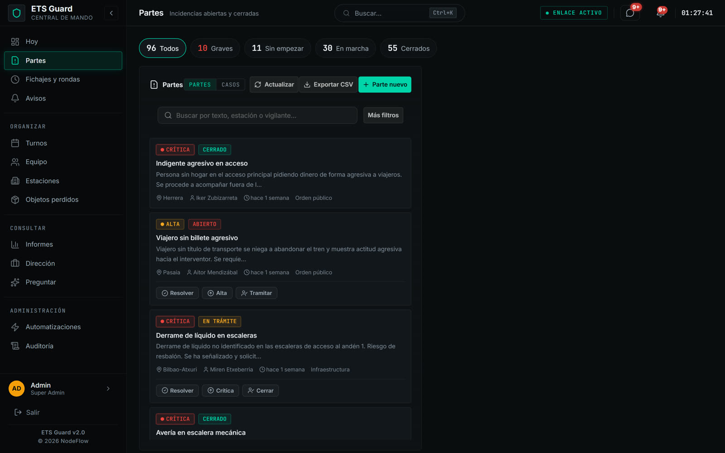Screen dimensions: 725x453
Task: Click the CRÍTICA badge on Indigente incident
Action: click(175, 149)
